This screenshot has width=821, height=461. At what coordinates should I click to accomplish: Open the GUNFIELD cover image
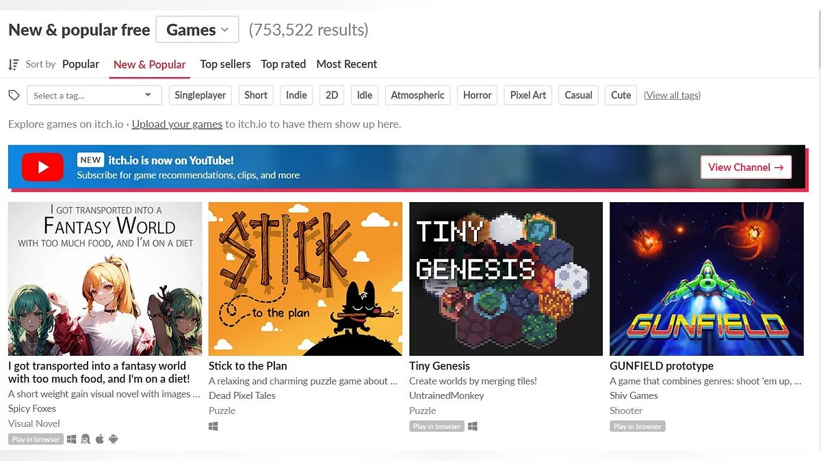tap(707, 279)
